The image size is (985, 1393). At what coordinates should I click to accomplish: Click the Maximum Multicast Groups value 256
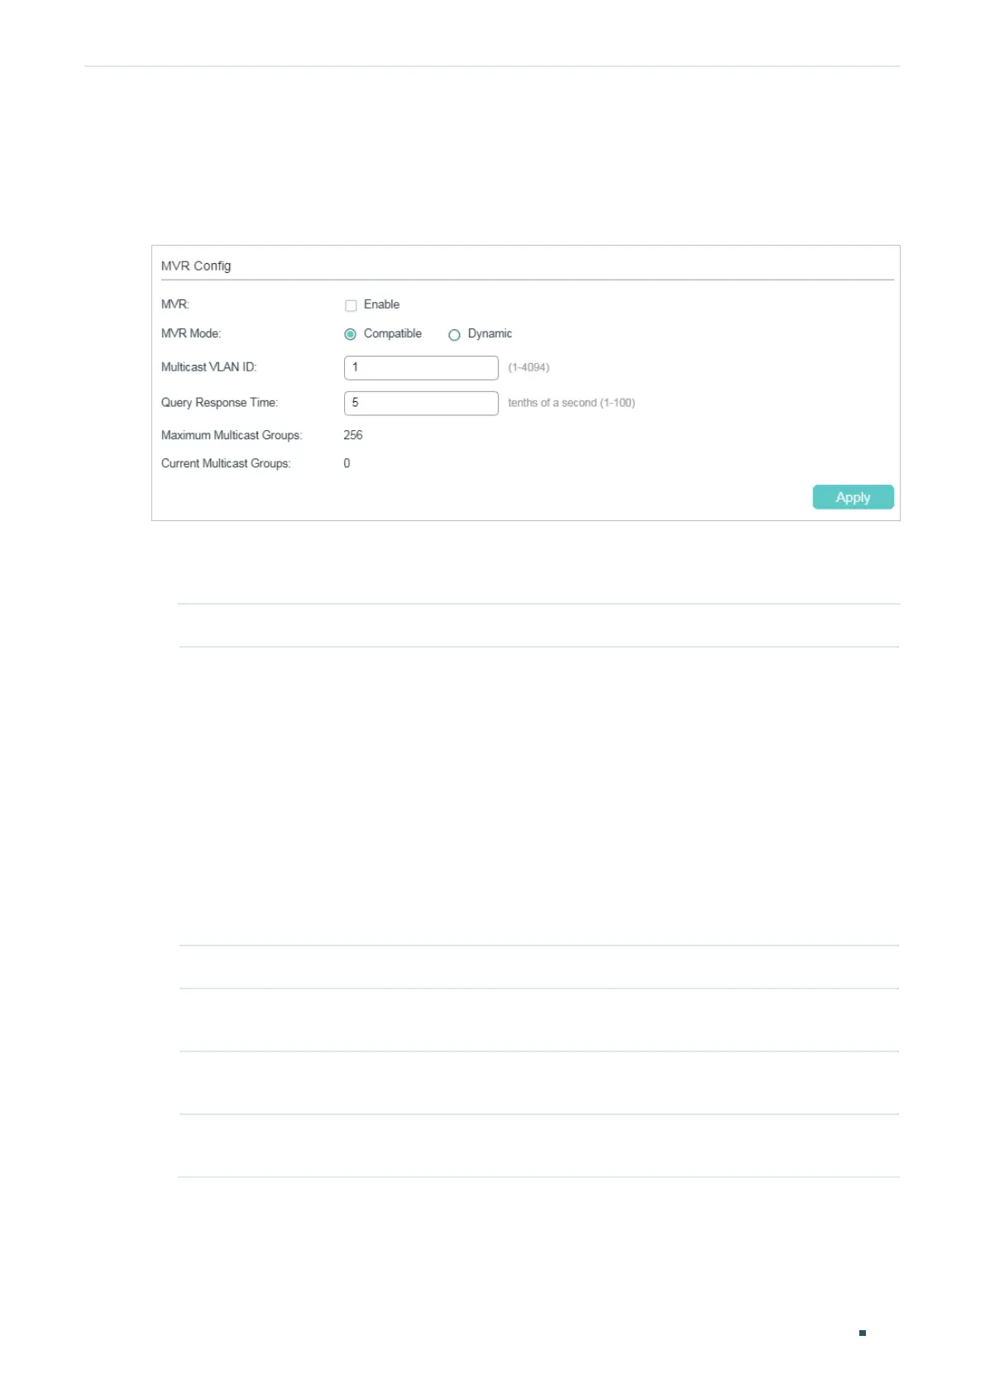tap(353, 435)
